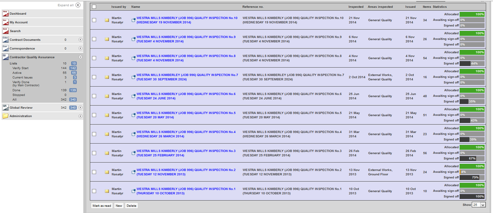Select Stopped list in sidebar

(18, 95)
